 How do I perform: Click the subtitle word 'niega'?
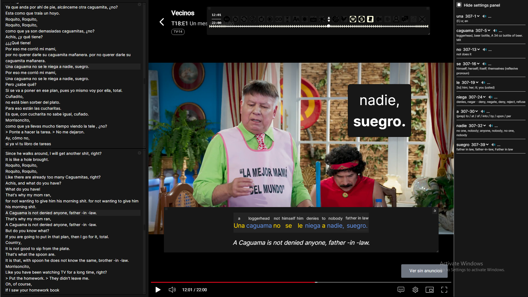tap(313, 226)
